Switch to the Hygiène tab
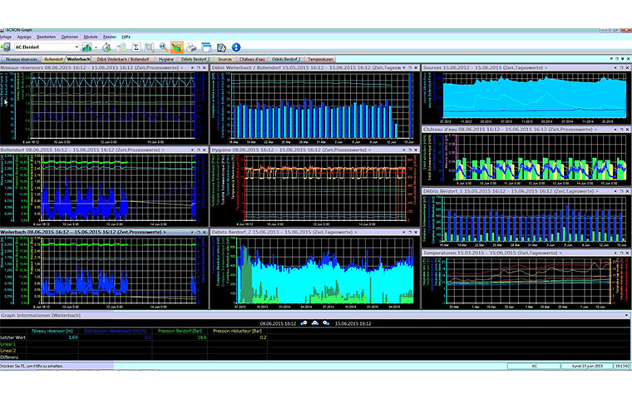Viewport: 632px width, 399px height. point(165,59)
